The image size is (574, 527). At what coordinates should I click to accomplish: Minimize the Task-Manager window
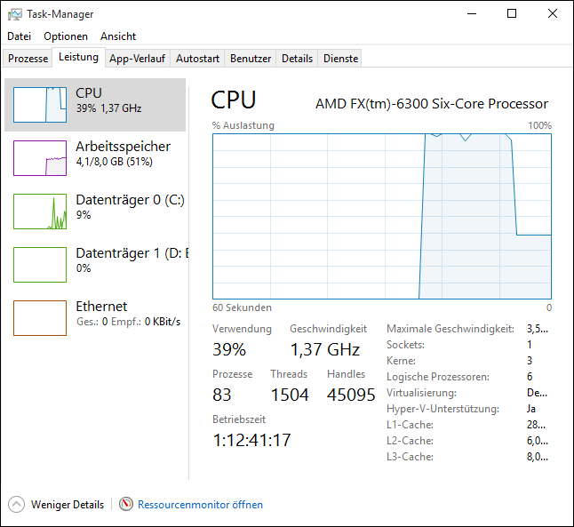[x=470, y=14]
